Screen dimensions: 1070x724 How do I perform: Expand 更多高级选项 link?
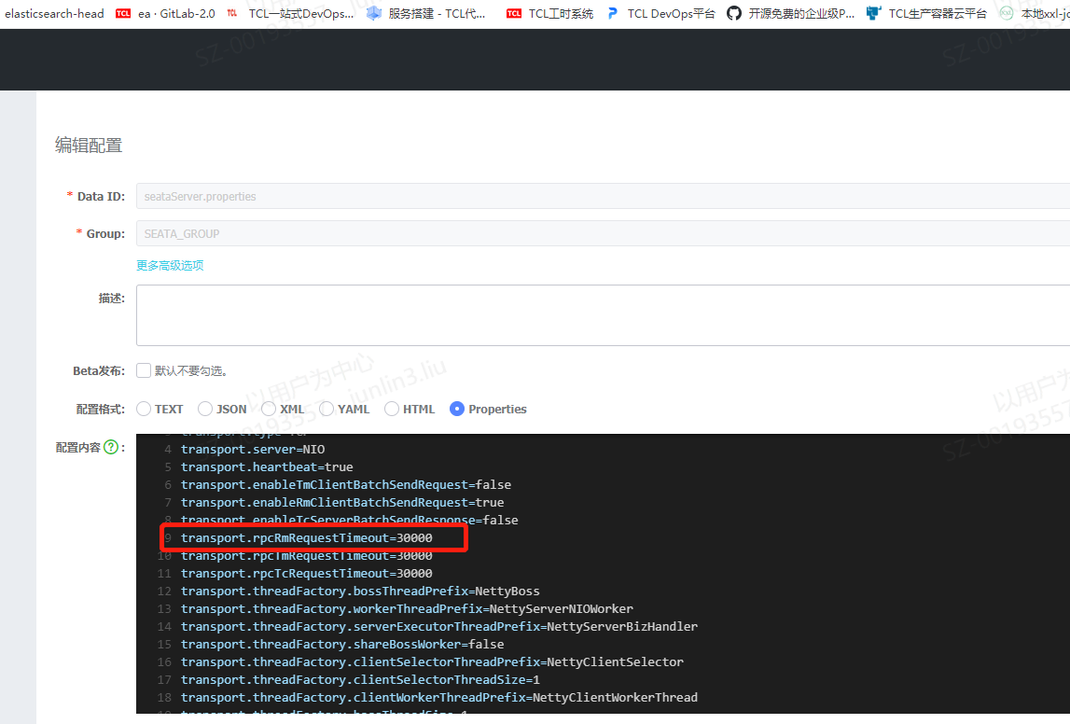170,265
